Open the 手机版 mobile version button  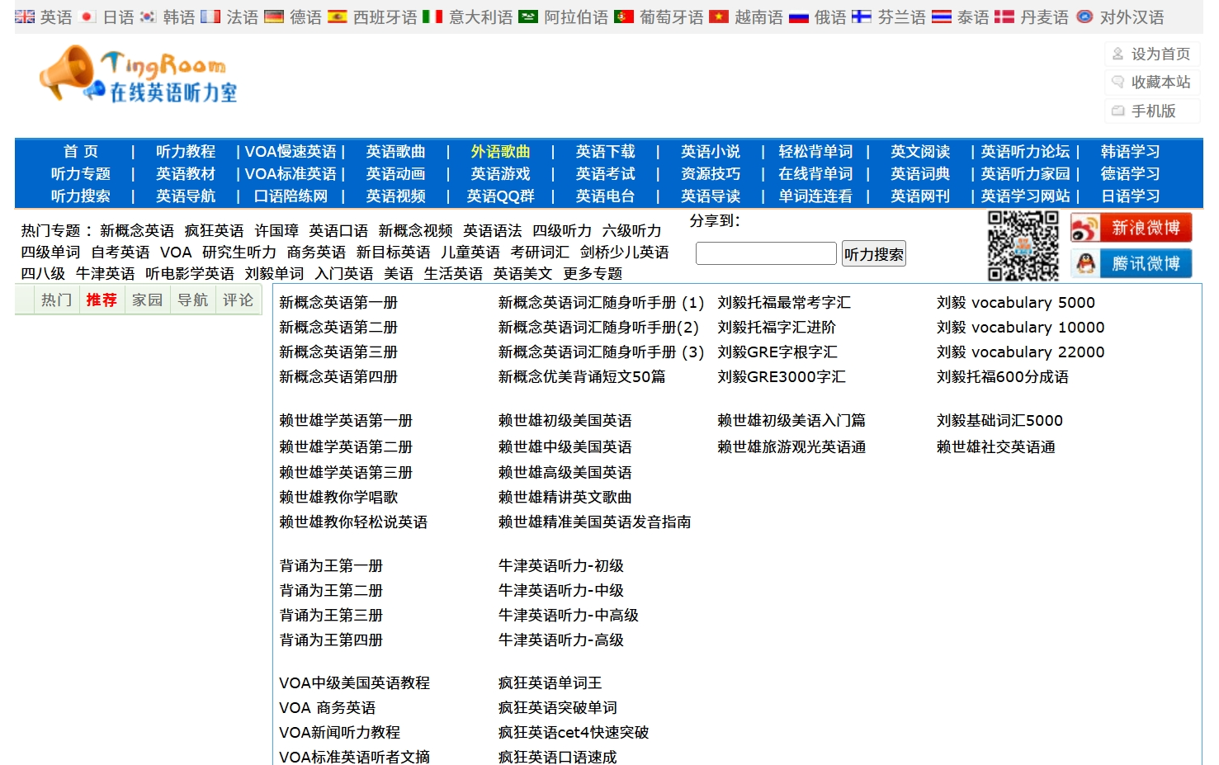click(x=1152, y=111)
